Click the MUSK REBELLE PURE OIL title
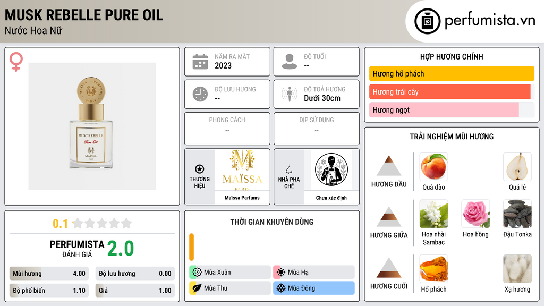544x306 pixels. tap(83, 15)
